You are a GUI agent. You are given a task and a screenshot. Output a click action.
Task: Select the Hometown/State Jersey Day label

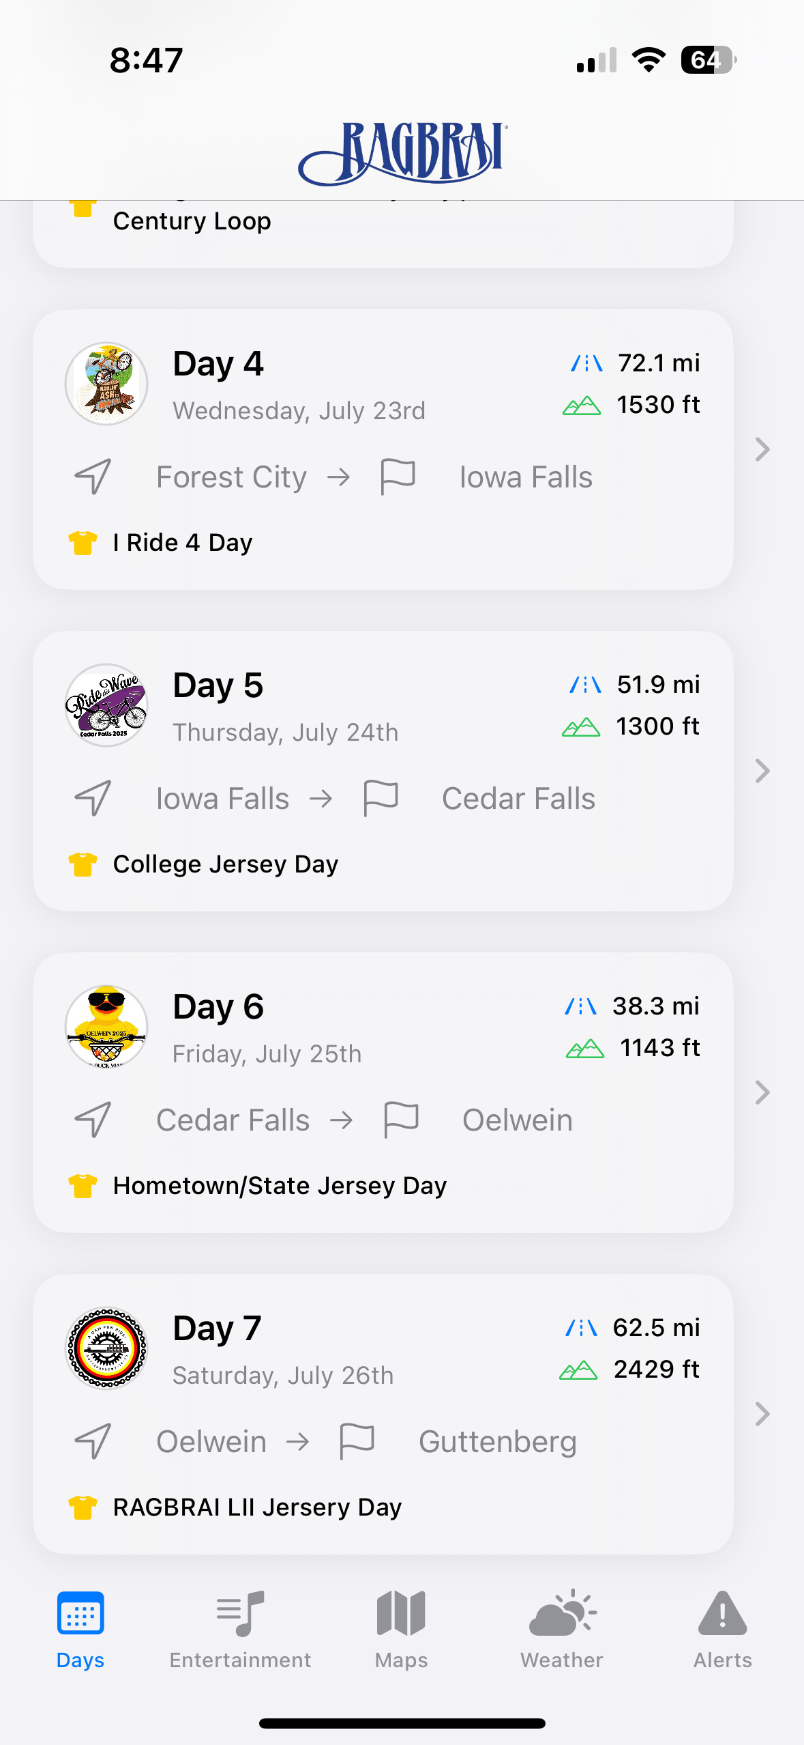pyautogui.click(x=280, y=1186)
